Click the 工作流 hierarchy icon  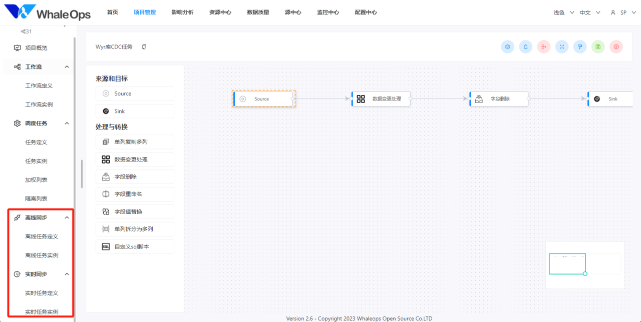tap(18, 67)
